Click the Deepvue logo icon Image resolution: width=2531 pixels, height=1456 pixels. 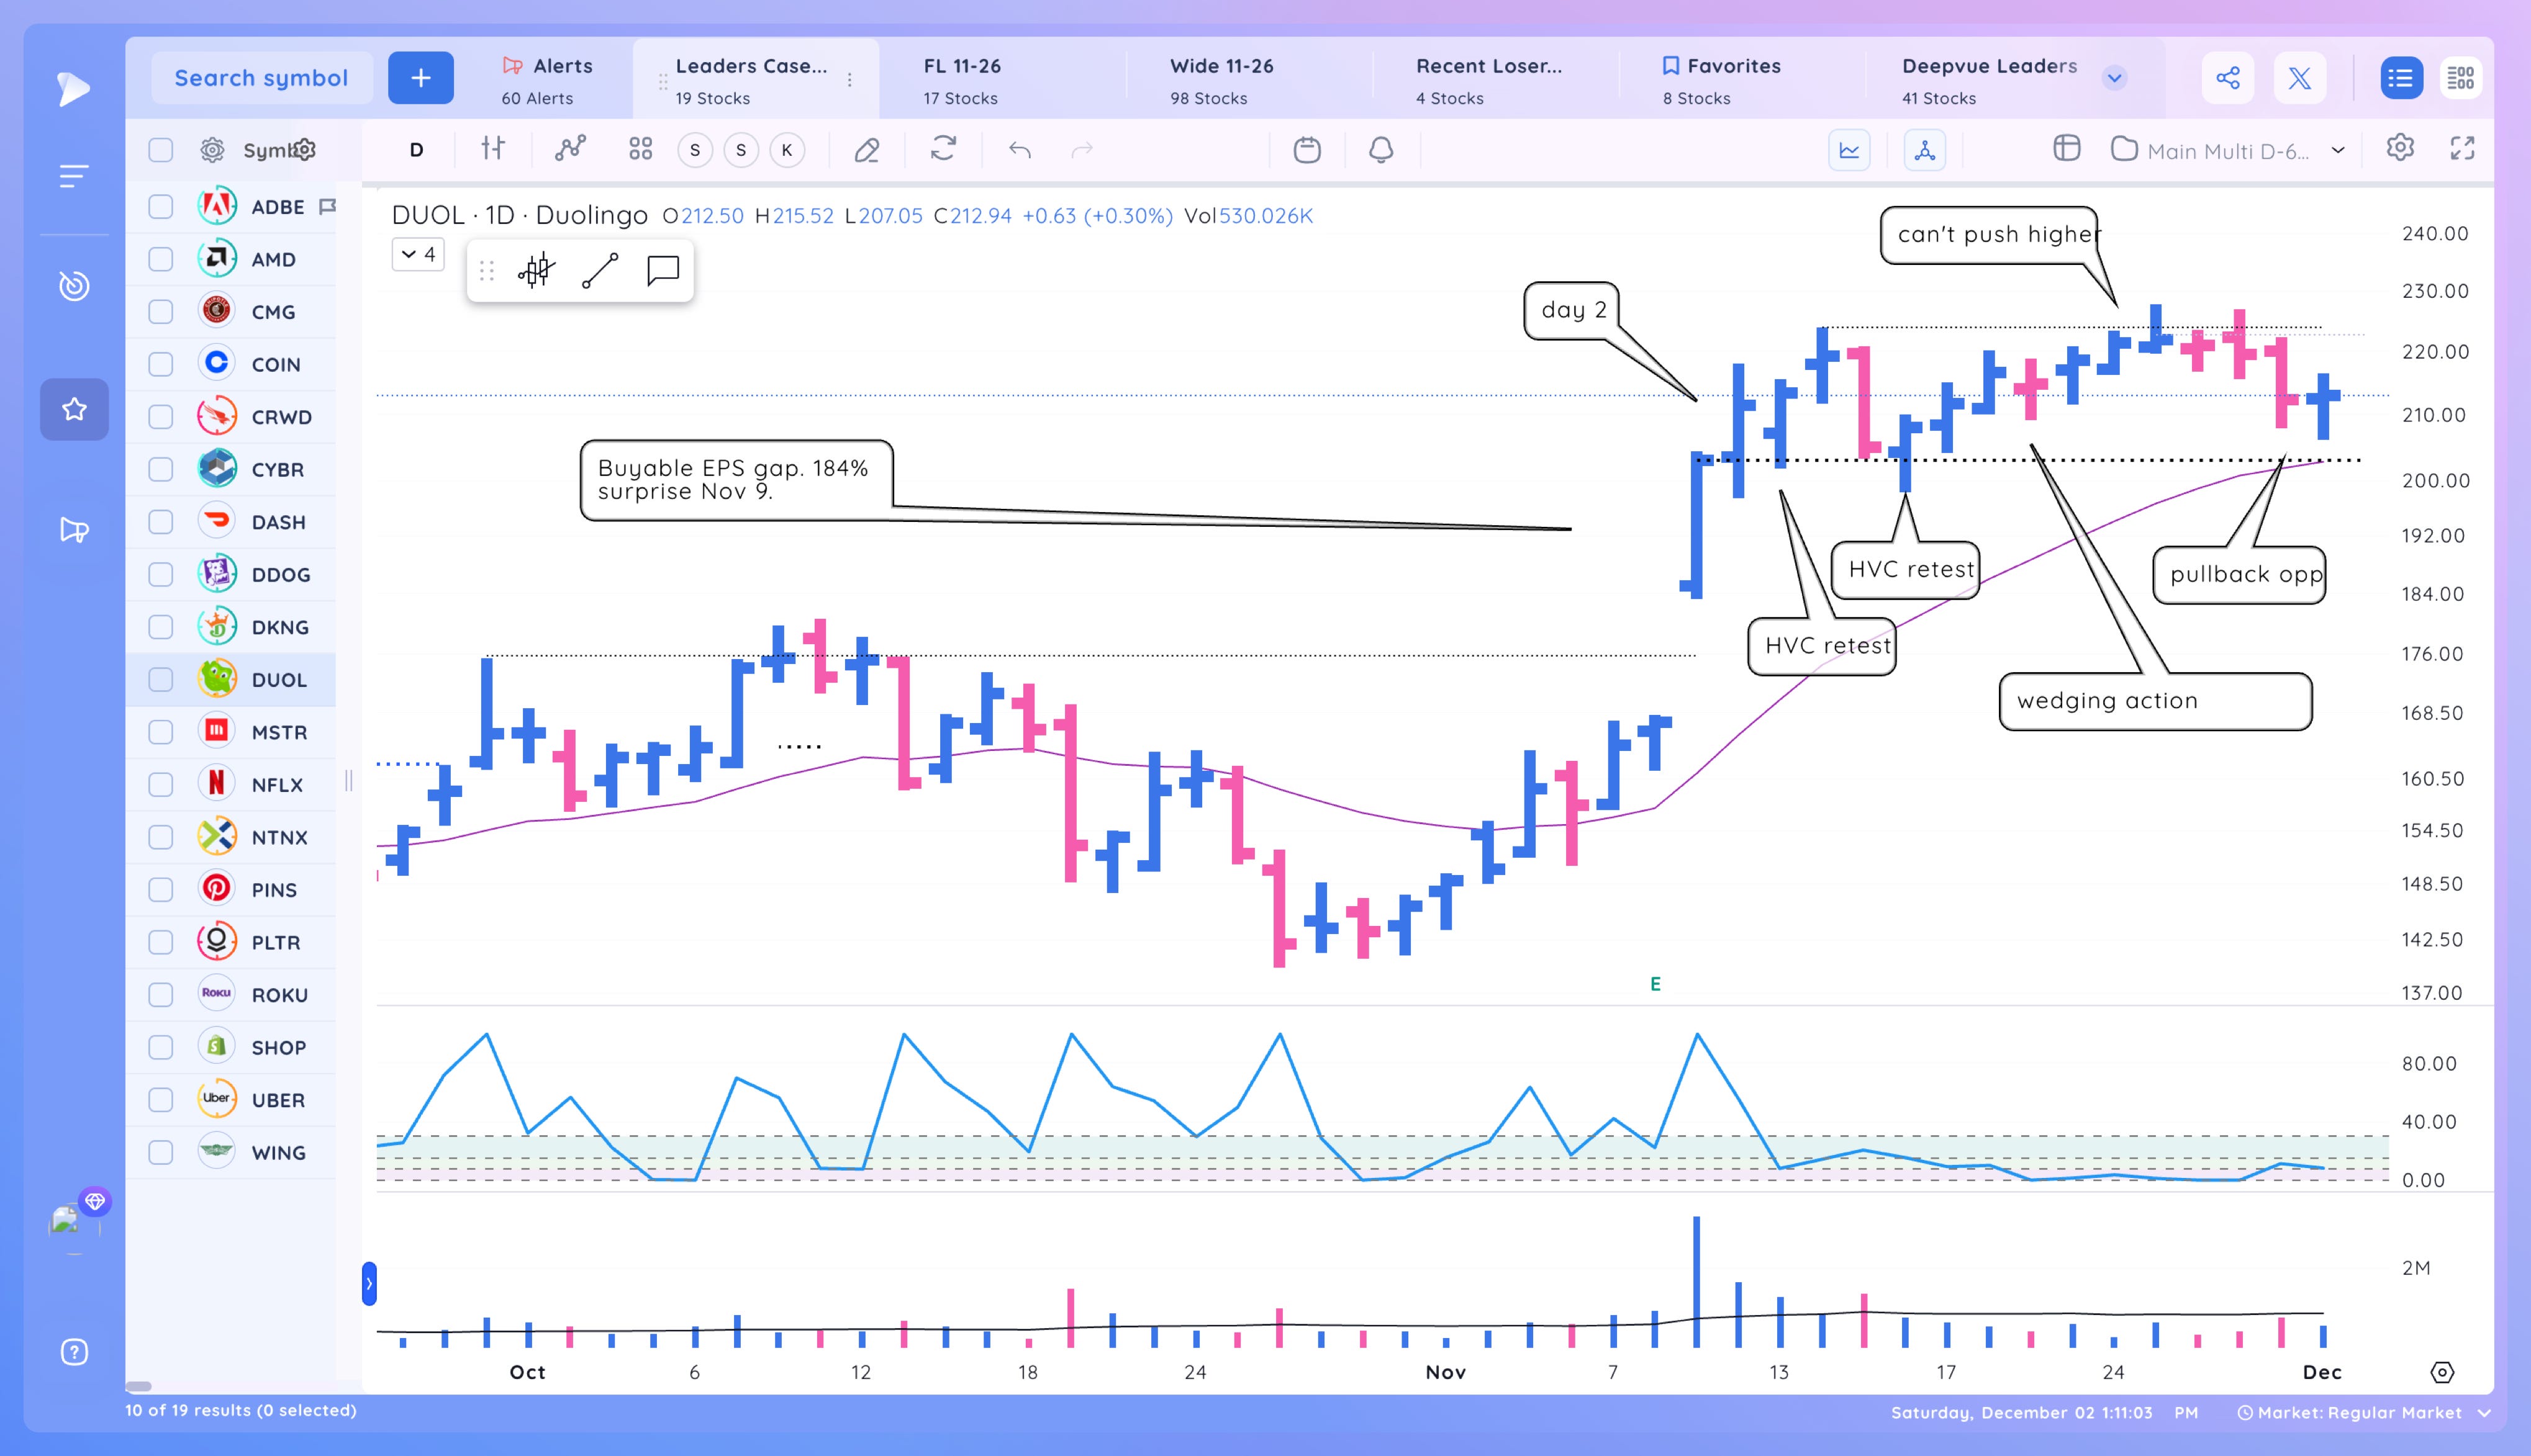click(x=73, y=89)
